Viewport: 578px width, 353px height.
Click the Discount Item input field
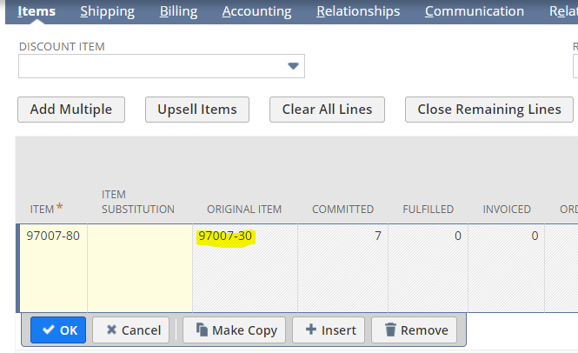point(152,66)
